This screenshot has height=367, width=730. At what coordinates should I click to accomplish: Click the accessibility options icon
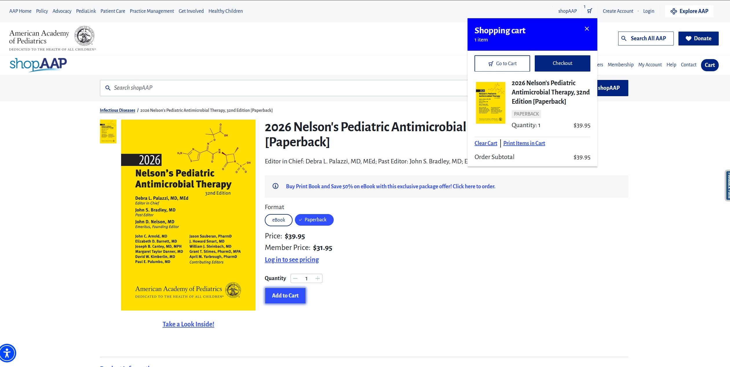click(x=7, y=353)
